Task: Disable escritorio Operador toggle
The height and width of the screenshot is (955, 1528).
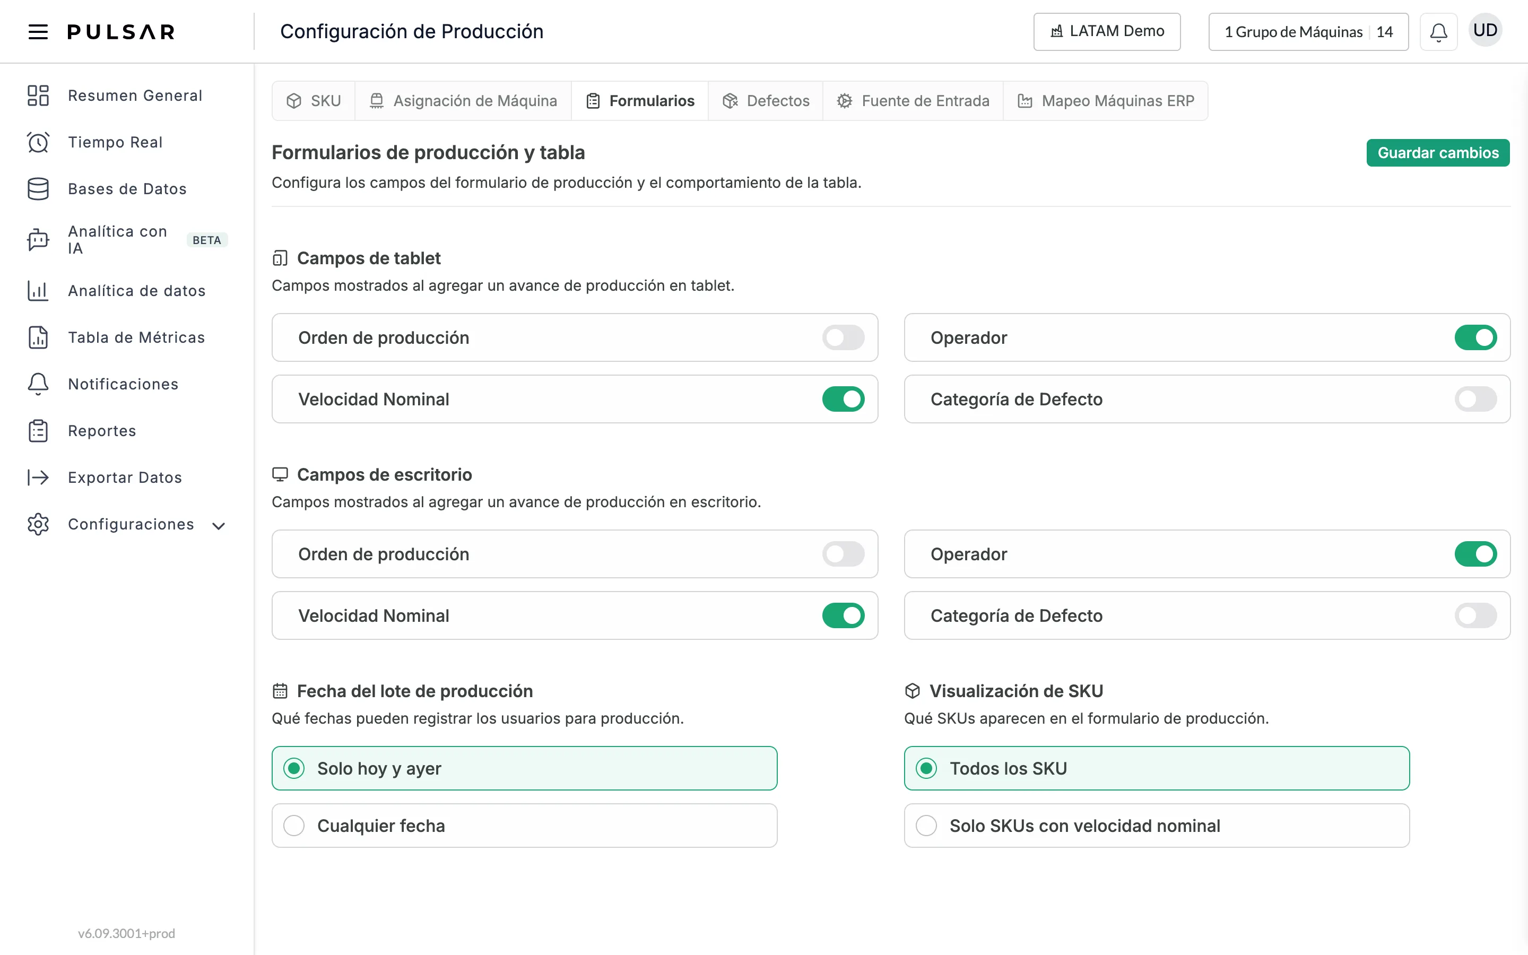Action: pyautogui.click(x=1475, y=554)
